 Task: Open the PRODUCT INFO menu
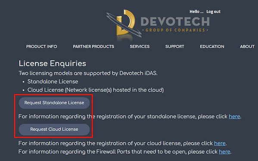[x=42, y=46]
